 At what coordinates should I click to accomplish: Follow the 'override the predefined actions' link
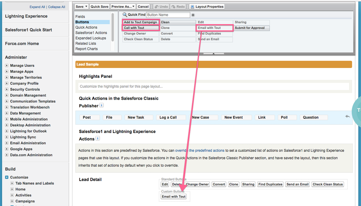pos(199,150)
